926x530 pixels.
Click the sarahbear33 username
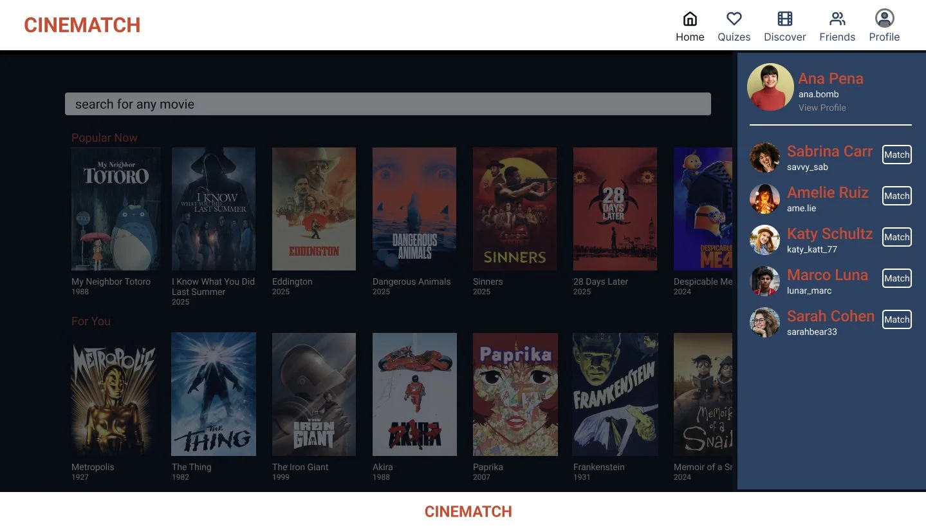pyautogui.click(x=811, y=332)
